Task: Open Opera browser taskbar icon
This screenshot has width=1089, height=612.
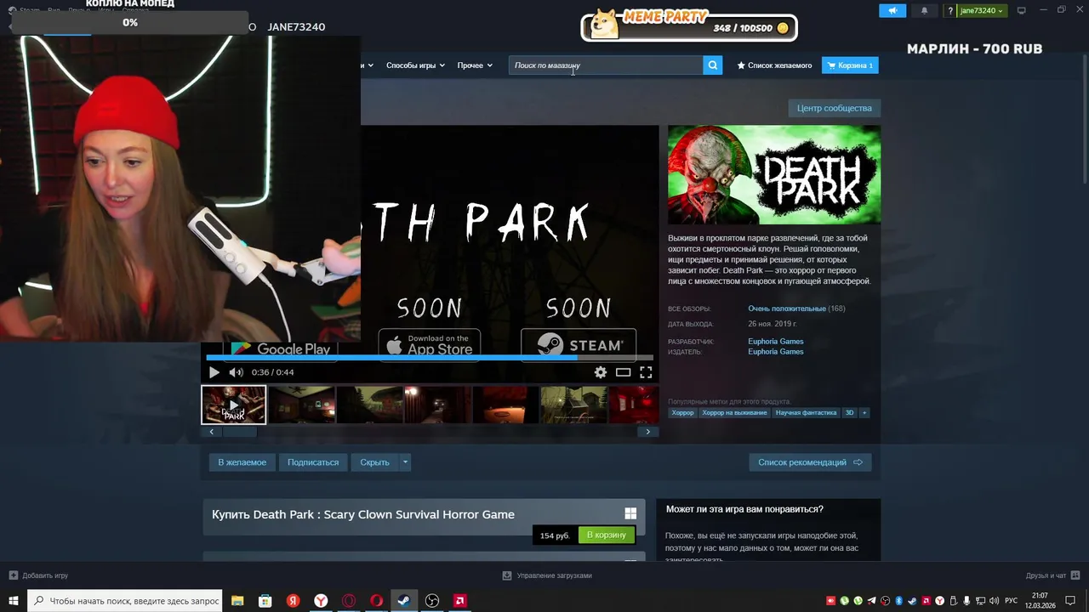Action: click(x=376, y=601)
